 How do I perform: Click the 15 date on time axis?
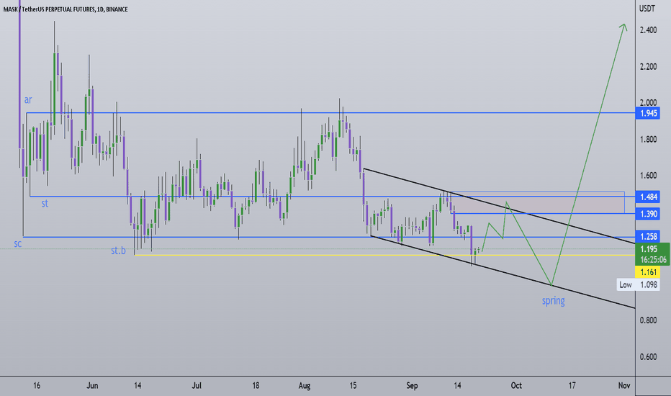pyautogui.click(x=353, y=386)
